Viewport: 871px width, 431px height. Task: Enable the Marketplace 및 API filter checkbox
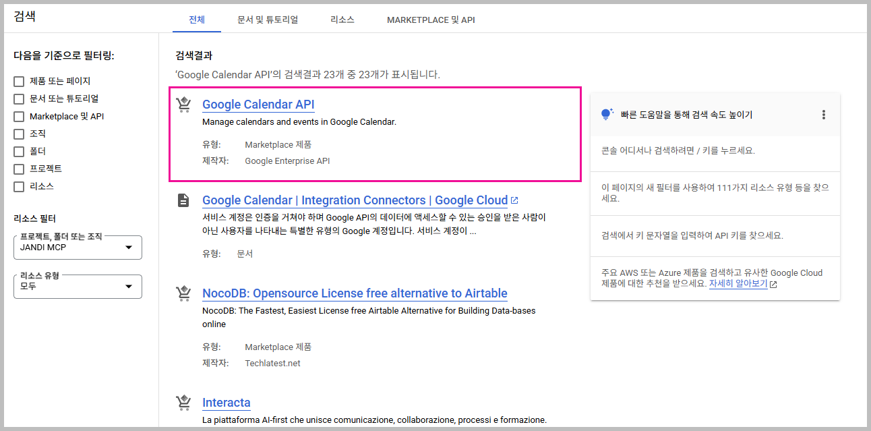coord(19,117)
